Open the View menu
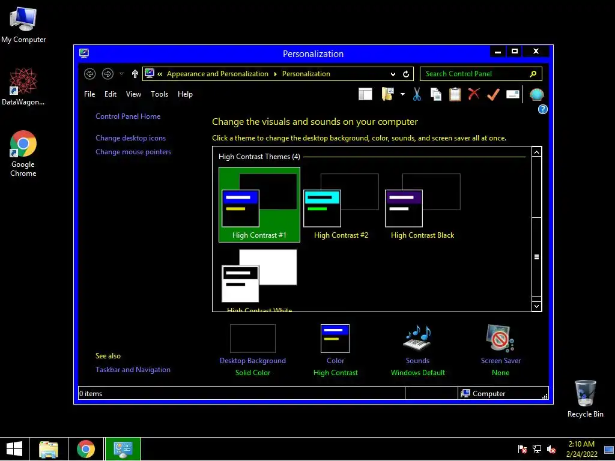 tap(133, 94)
